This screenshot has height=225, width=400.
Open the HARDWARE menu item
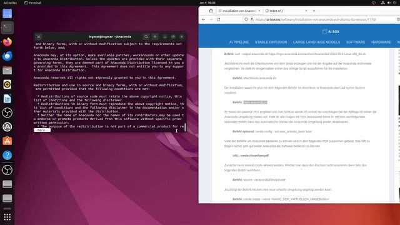(381, 42)
